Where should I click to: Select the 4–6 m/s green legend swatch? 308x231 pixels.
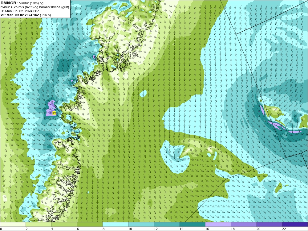coord(64,224)
